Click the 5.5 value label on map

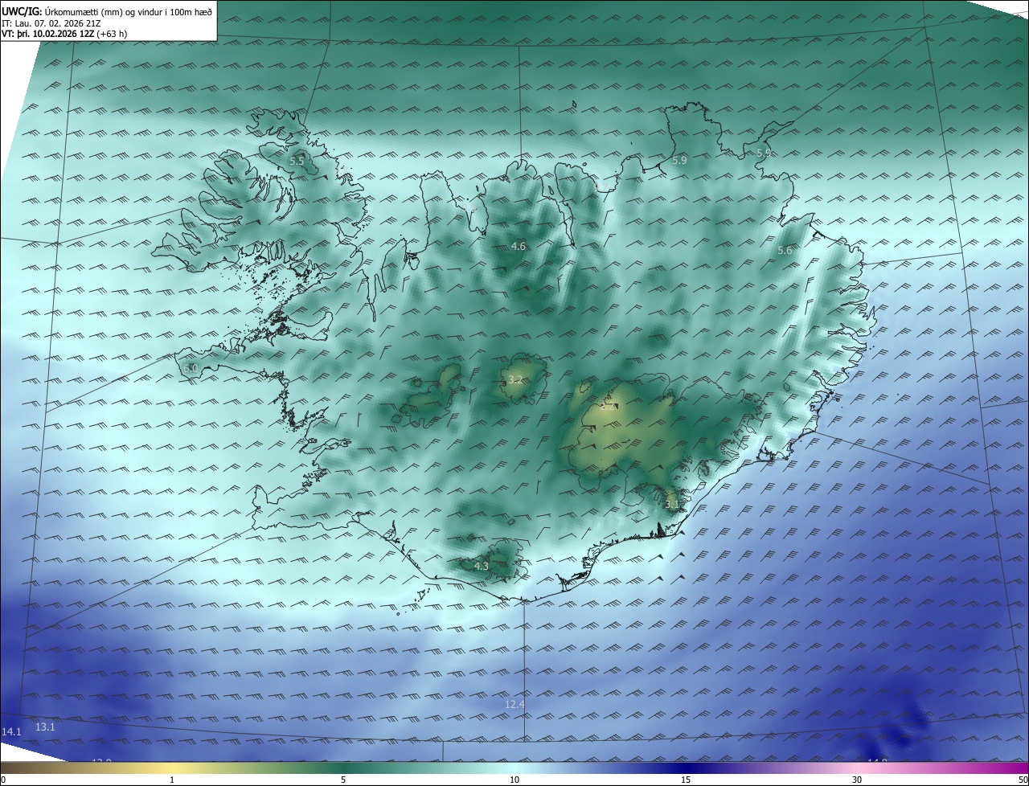(x=297, y=162)
